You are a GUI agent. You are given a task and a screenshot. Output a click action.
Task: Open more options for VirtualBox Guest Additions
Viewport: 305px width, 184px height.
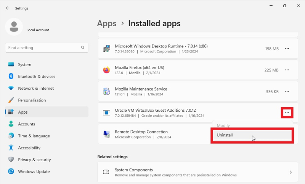point(287,113)
